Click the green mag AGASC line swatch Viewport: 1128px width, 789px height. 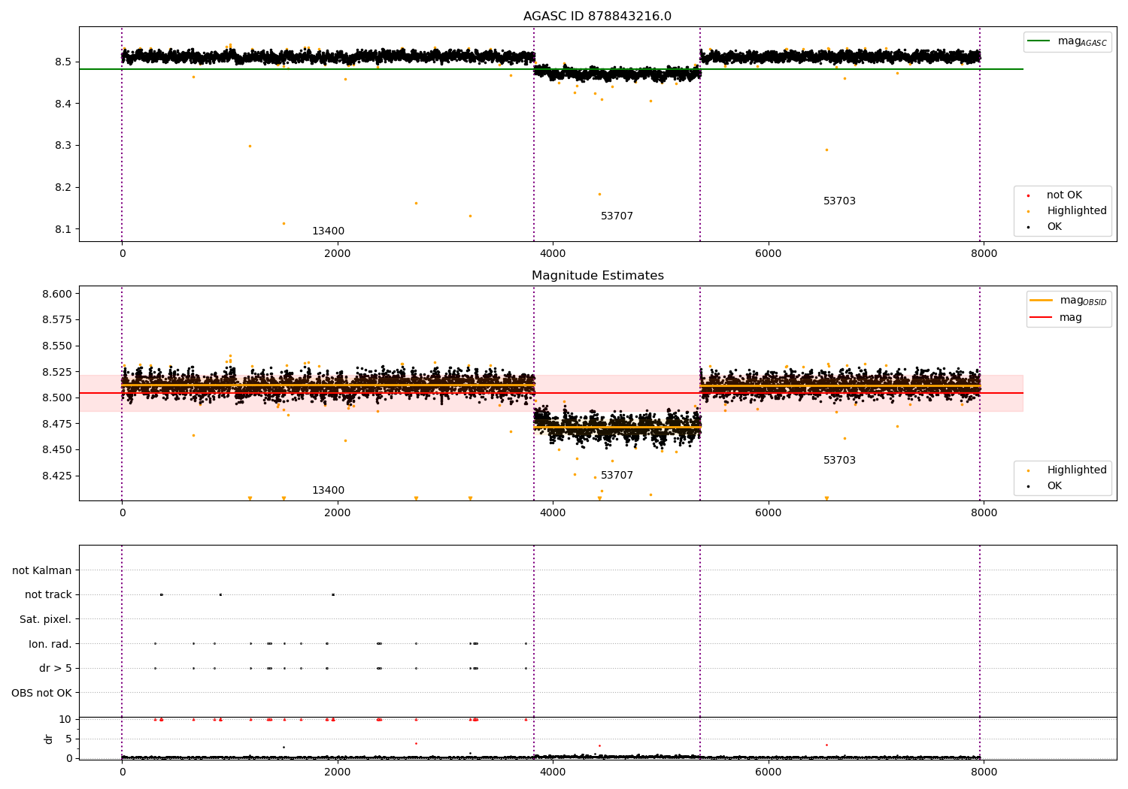click(x=1039, y=41)
